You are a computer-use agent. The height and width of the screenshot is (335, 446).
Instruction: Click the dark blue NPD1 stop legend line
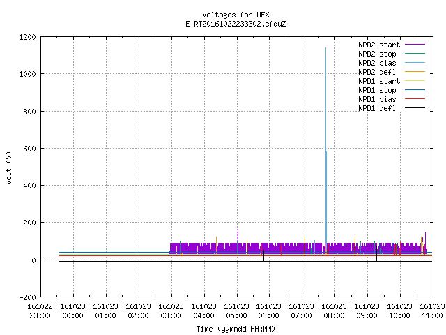(415, 90)
